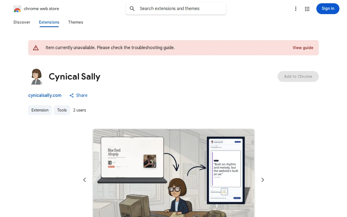The height and width of the screenshot is (217, 347).
Task: Click the View guide link
Action: (303, 48)
